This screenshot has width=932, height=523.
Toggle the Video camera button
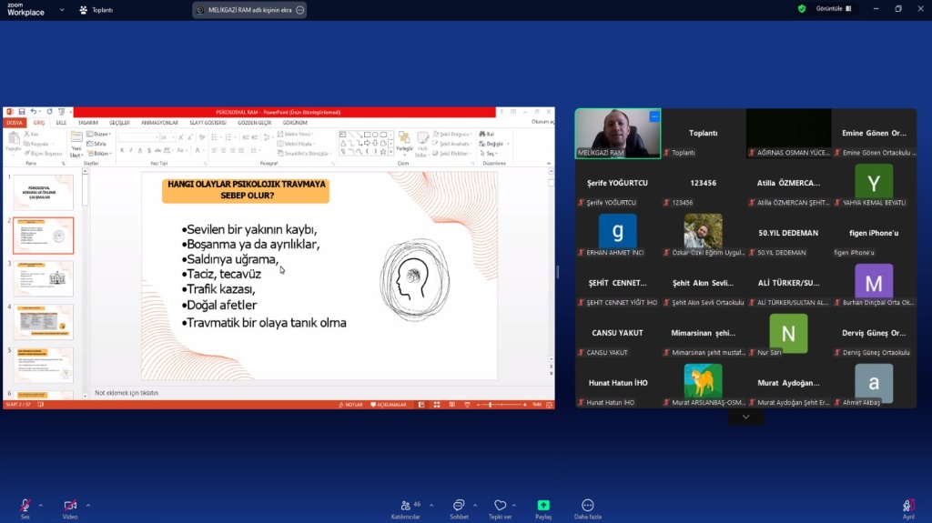(x=70, y=506)
